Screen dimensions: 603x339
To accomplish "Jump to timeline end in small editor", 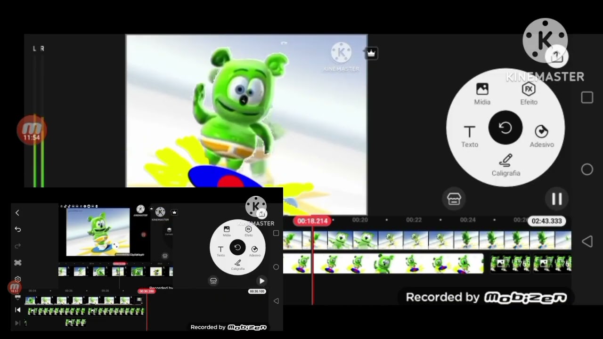I will 17,323.
